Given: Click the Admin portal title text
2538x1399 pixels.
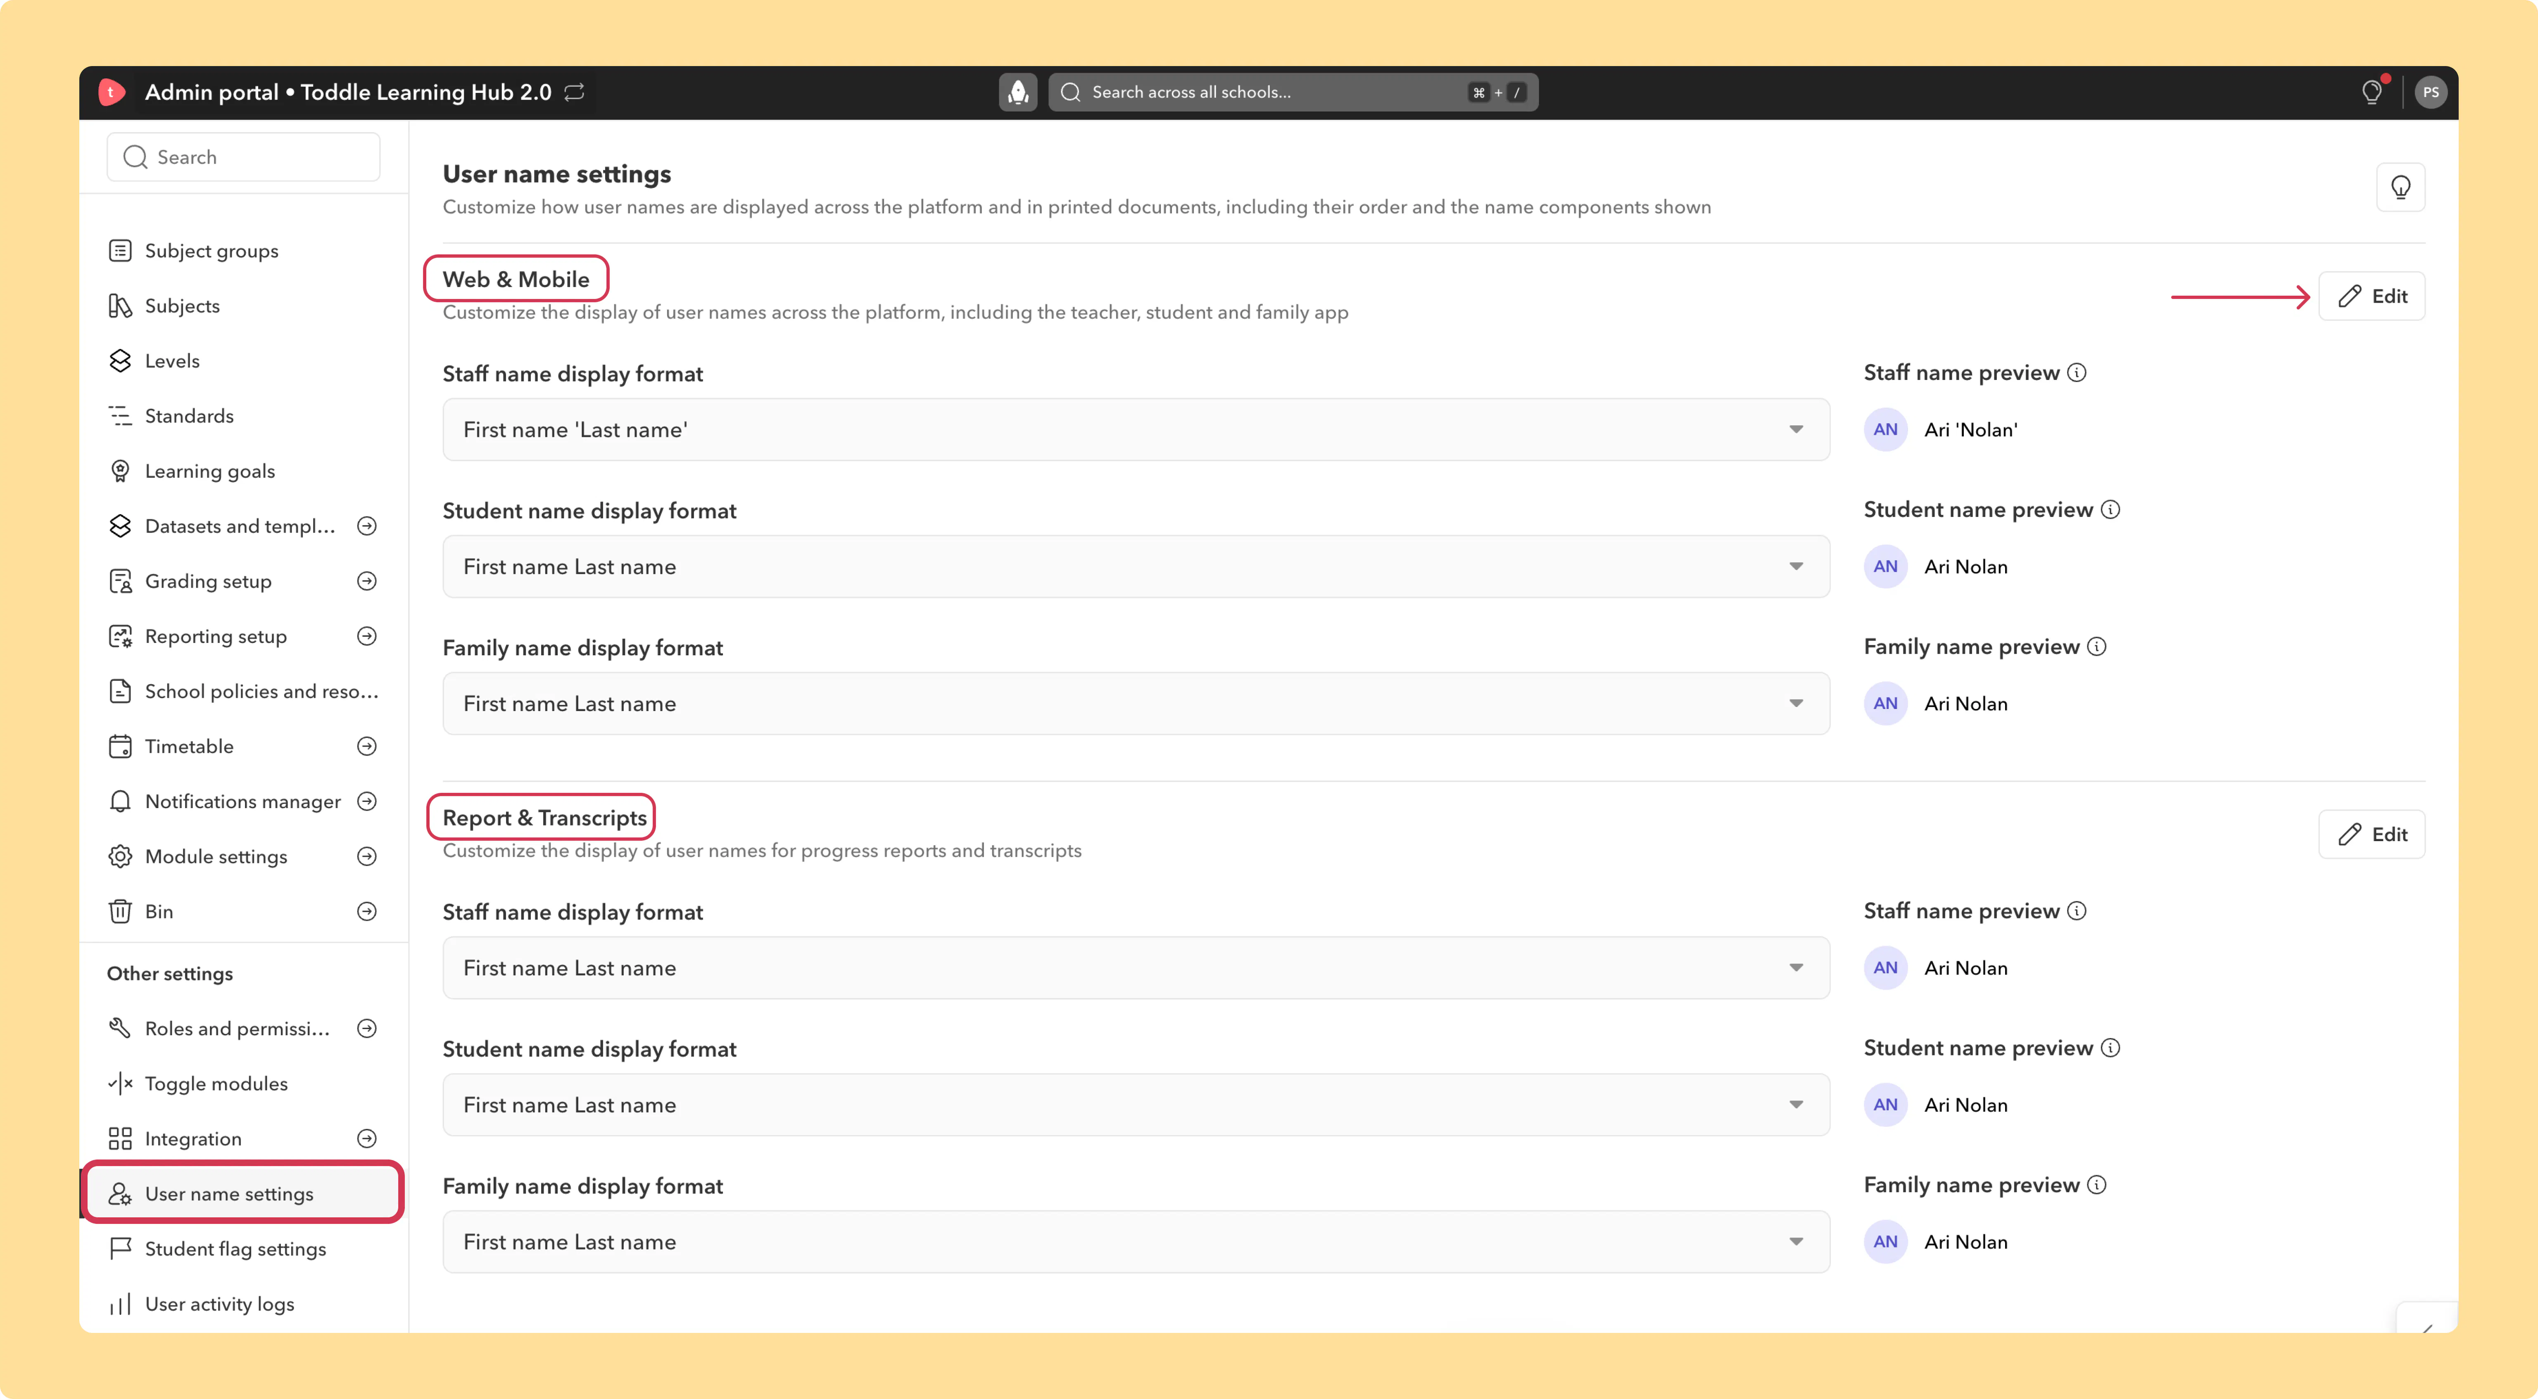Looking at the screenshot, I should pos(348,92).
